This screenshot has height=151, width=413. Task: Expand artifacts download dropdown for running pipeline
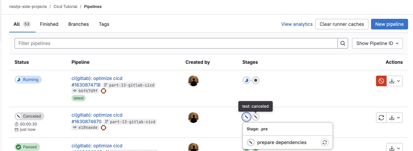[395, 81]
